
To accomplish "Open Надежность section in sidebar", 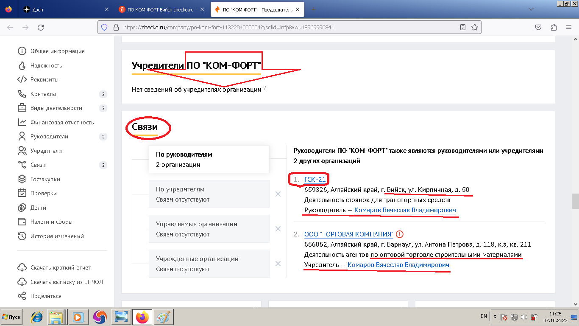I will 46,65.
